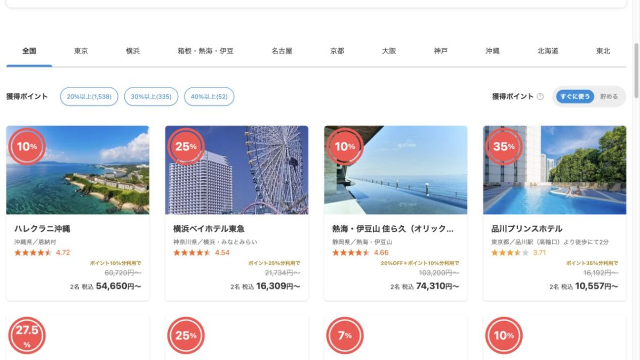Click the struck-through 60,720円 price

(123, 273)
